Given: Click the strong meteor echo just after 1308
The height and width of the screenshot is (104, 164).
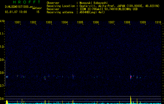Looking at the screenshot, I should tap(131, 77).
